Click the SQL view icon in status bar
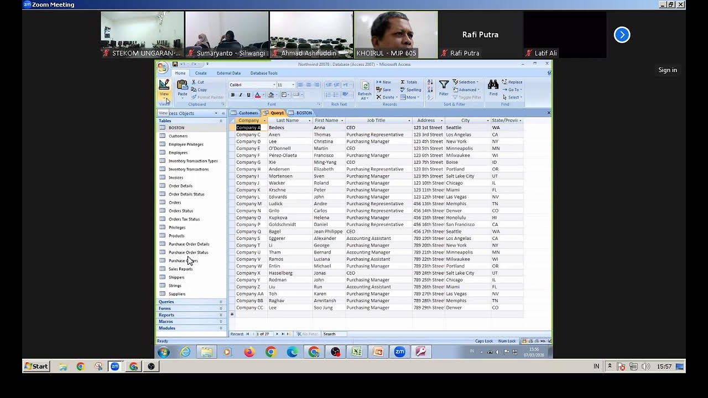This screenshot has width=708, height=398. [543, 341]
